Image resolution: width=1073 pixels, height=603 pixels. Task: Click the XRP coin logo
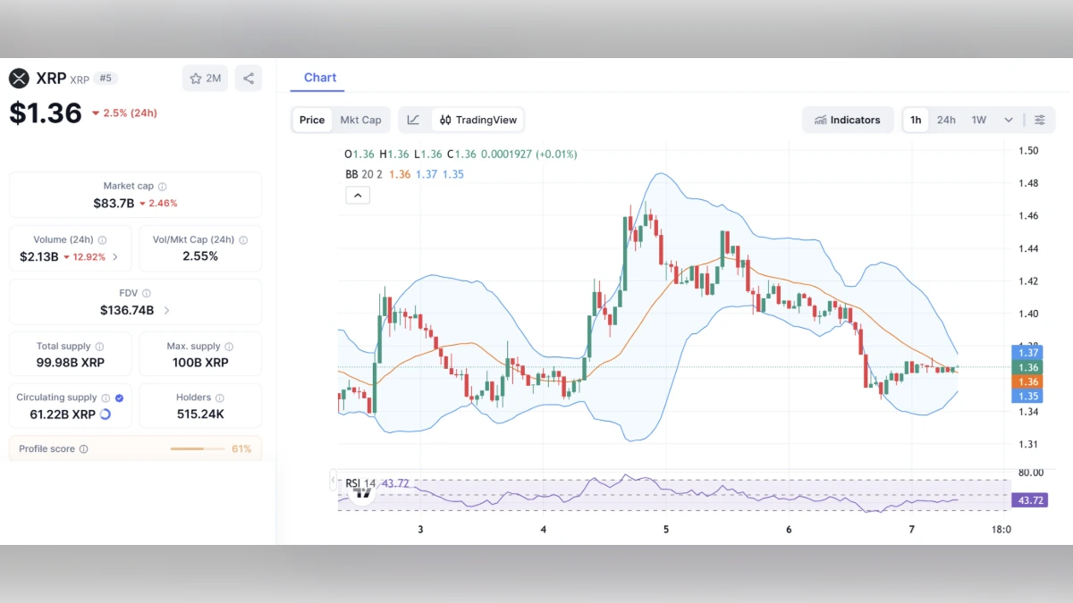pos(19,78)
